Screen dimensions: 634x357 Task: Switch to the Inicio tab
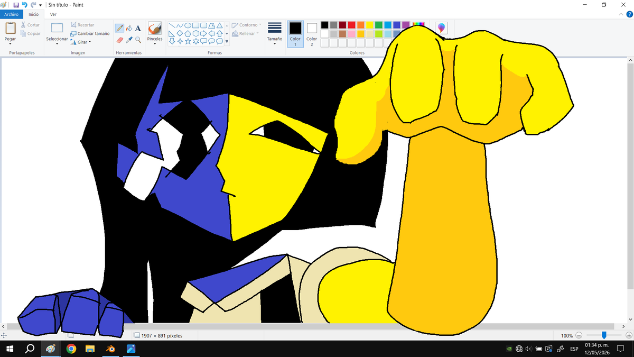pos(33,14)
